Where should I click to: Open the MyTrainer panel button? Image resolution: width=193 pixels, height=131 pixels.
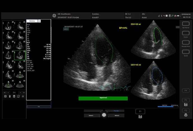click(186, 24)
